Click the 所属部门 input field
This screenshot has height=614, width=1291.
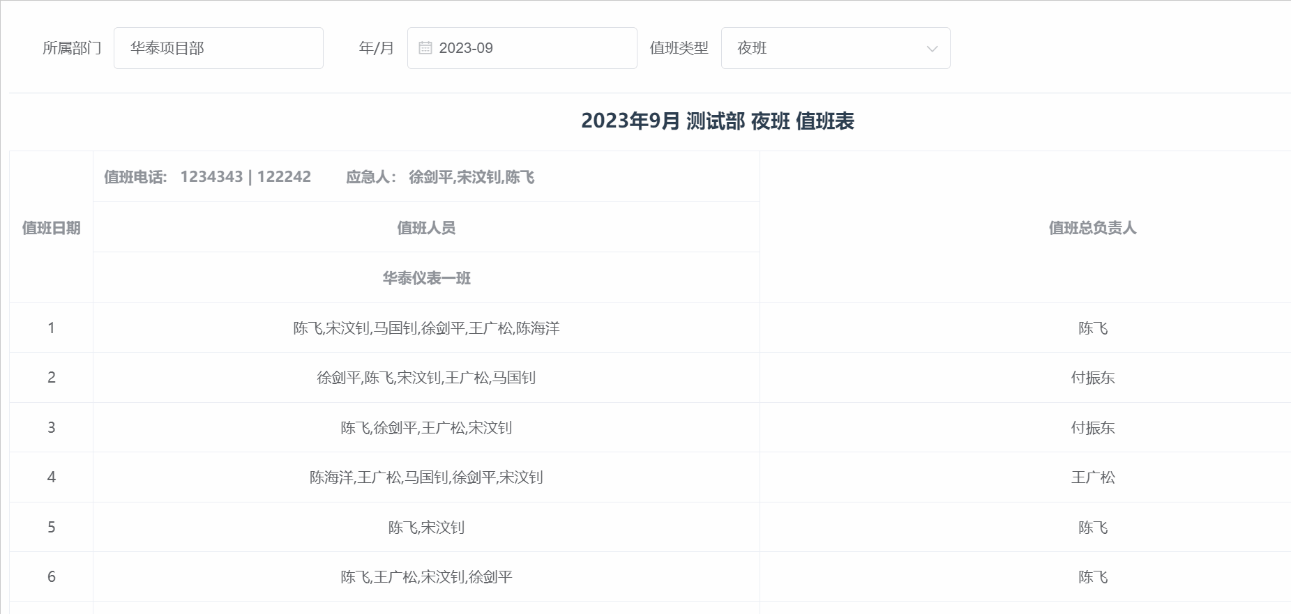click(x=218, y=48)
